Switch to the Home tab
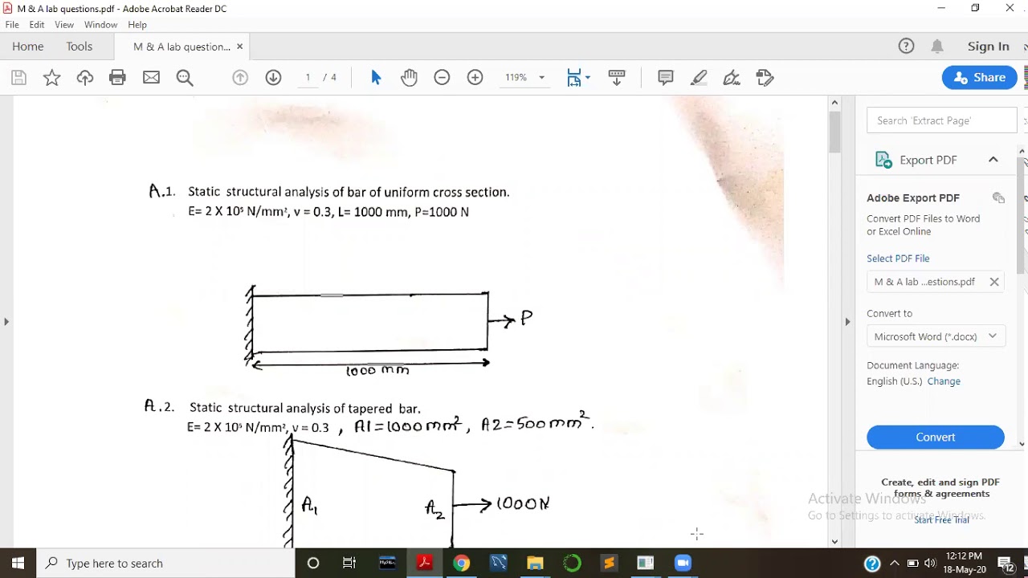Screen dimensions: 1028x578 coord(28,47)
